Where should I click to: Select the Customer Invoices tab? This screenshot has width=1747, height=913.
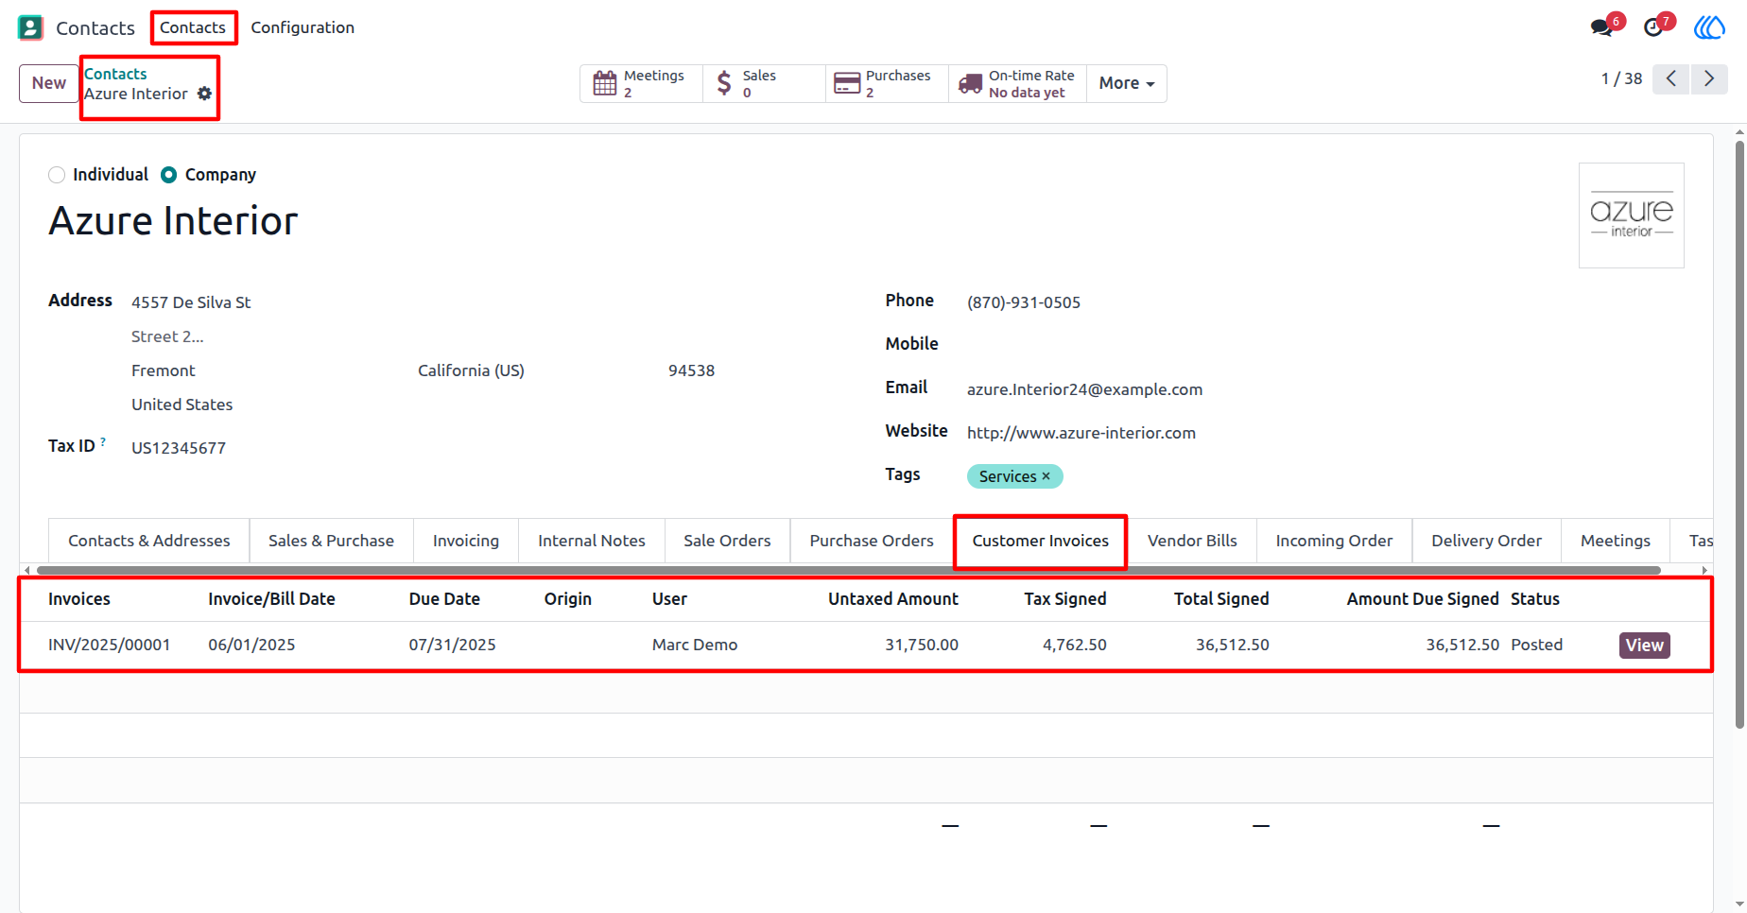click(1041, 541)
